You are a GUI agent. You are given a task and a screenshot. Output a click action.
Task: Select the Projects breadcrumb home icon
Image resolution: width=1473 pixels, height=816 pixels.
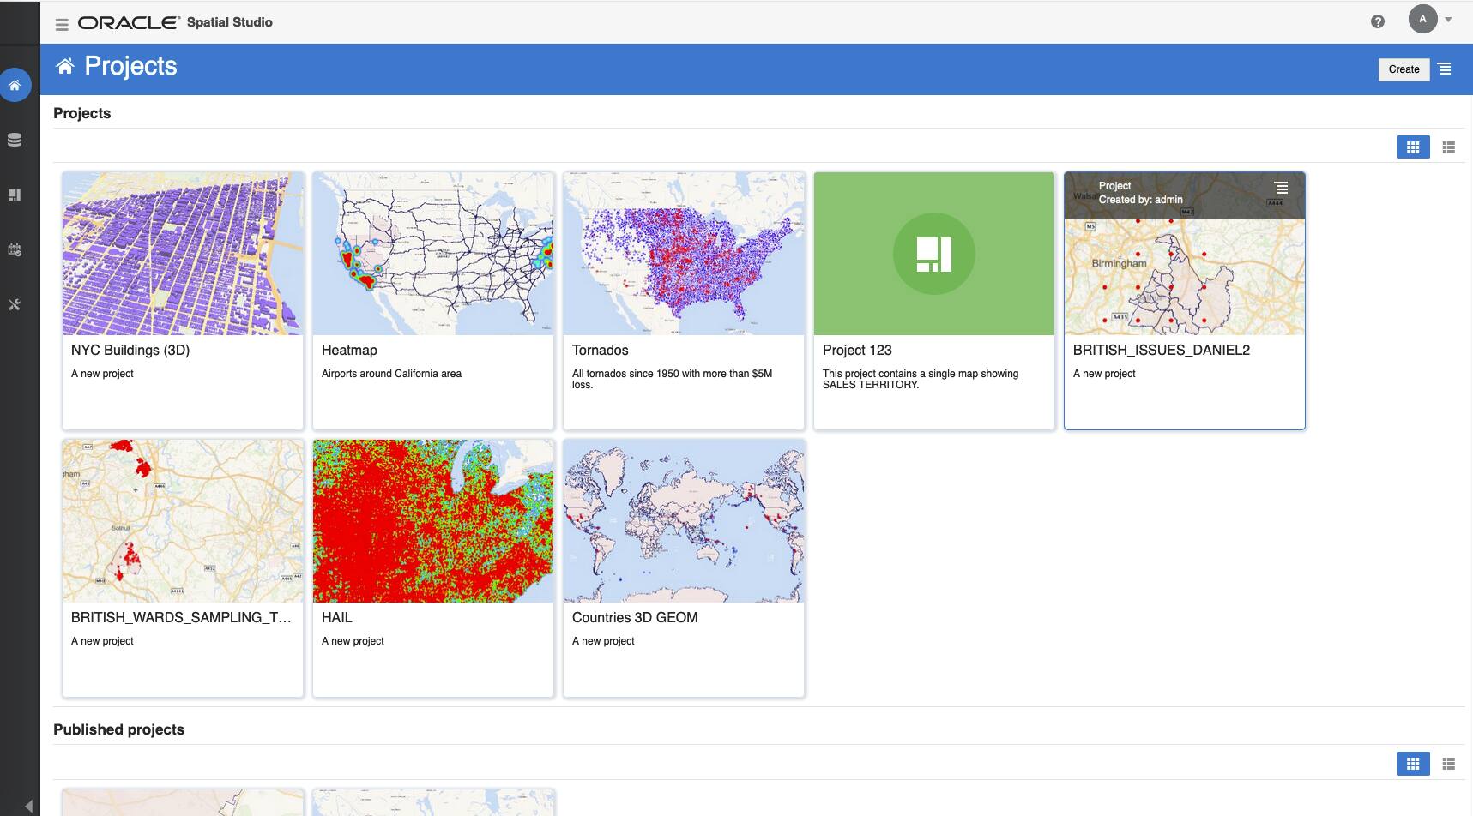click(63, 64)
